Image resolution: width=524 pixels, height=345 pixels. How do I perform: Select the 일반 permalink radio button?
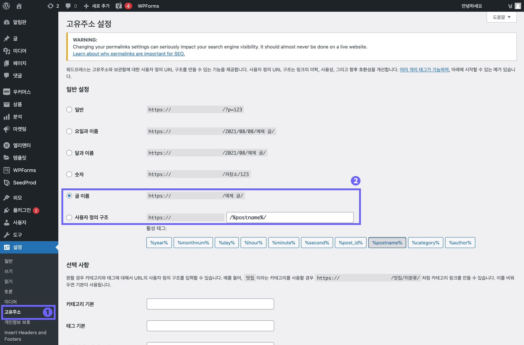click(x=69, y=110)
